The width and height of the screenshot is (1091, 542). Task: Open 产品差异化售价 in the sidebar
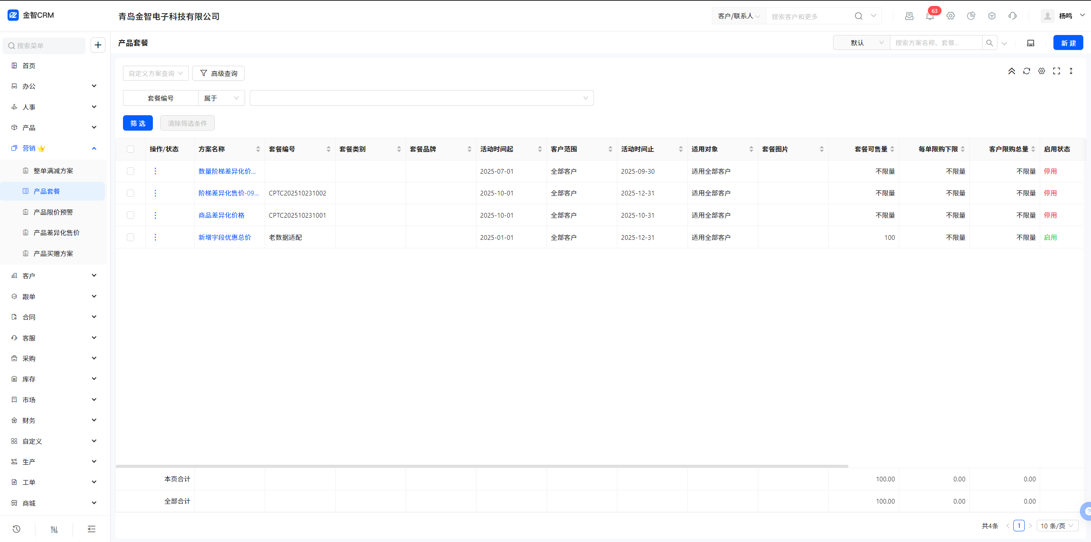click(x=56, y=233)
